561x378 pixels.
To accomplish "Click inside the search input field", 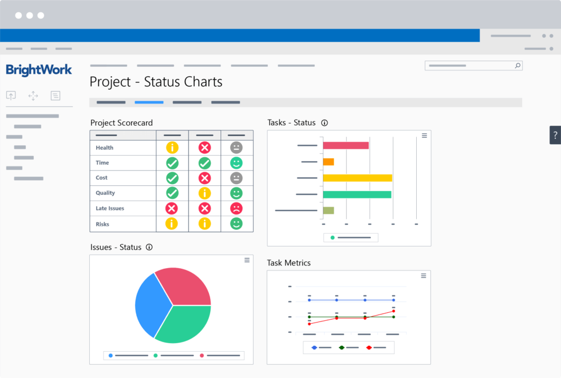I will point(469,65).
